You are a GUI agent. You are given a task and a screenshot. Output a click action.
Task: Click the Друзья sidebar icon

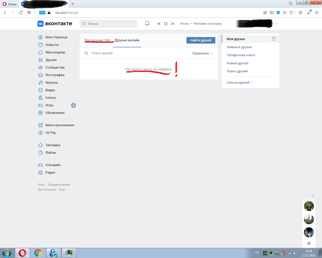point(41,60)
